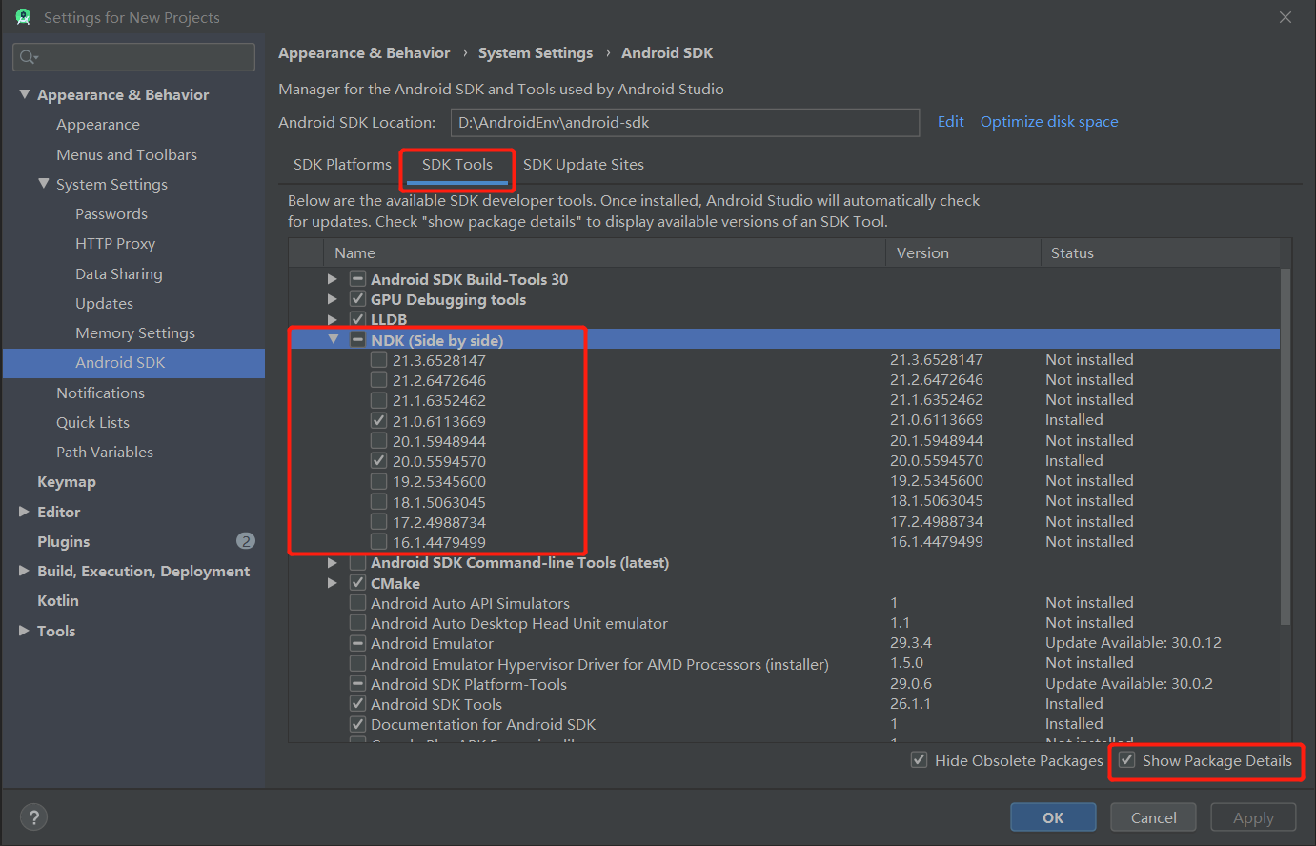Expand the GPU Debugging tools row
Image resolution: width=1316 pixels, height=846 pixels.
tap(332, 299)
